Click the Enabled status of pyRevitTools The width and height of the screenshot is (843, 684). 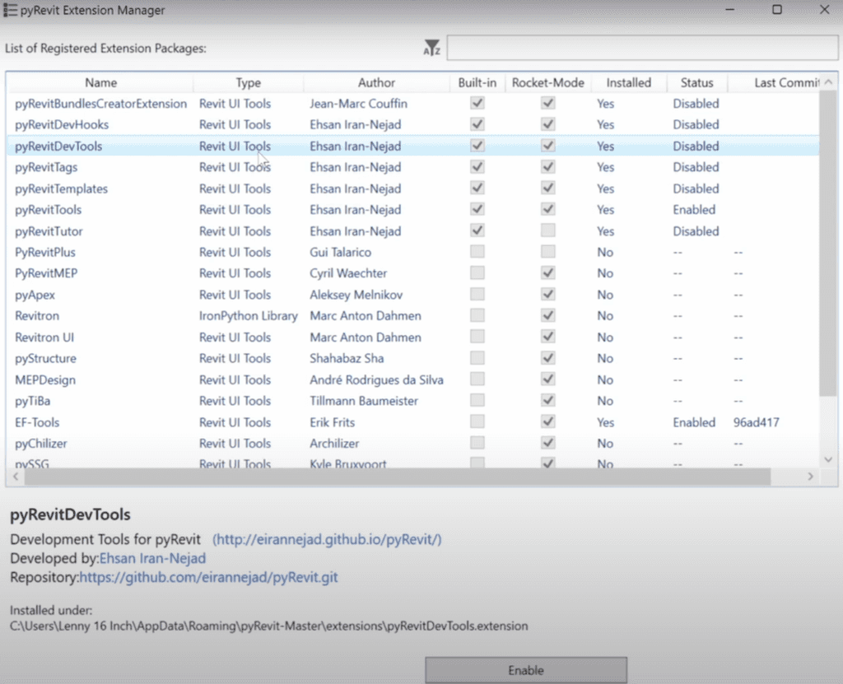694,210
